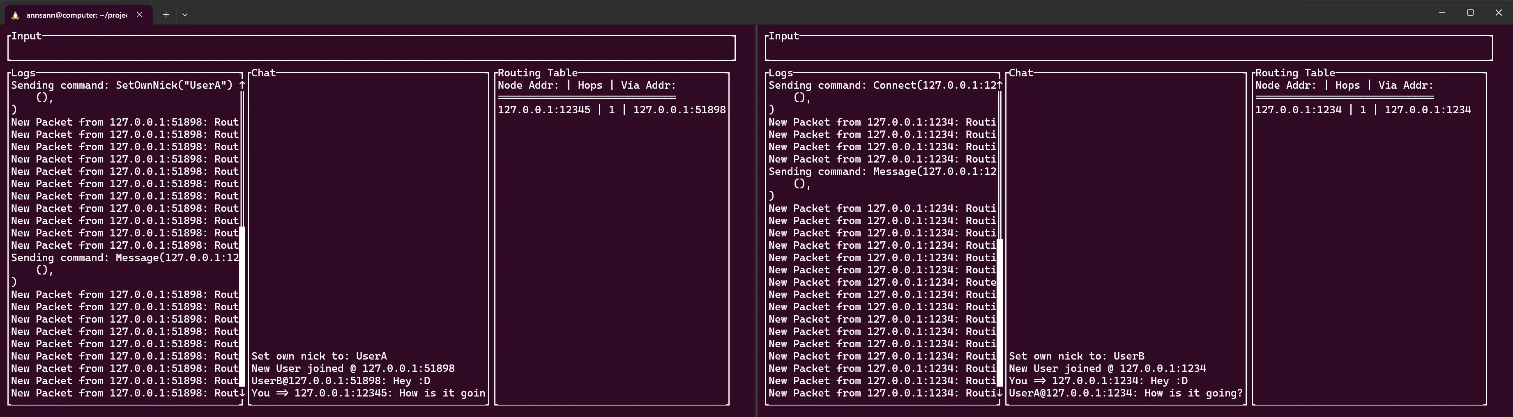Open a new terminal tab
Screen dimensions: 1513x417
(166, 15)
